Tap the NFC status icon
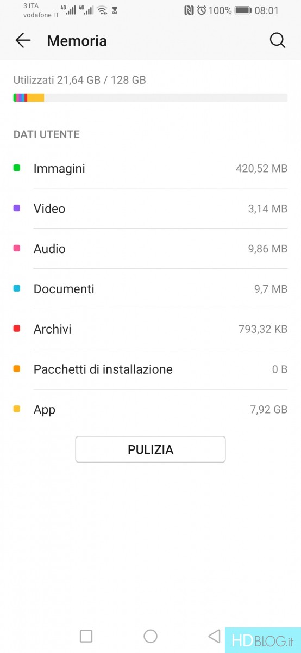Image resolution: width=301 pixels, height=653 pixels. click(x=189, y=10)
